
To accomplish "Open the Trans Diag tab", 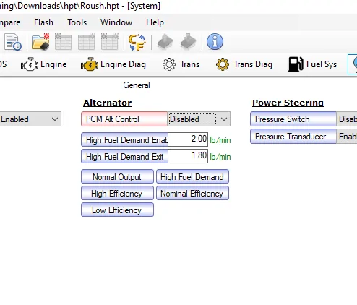I will click(x=244, y=64).
